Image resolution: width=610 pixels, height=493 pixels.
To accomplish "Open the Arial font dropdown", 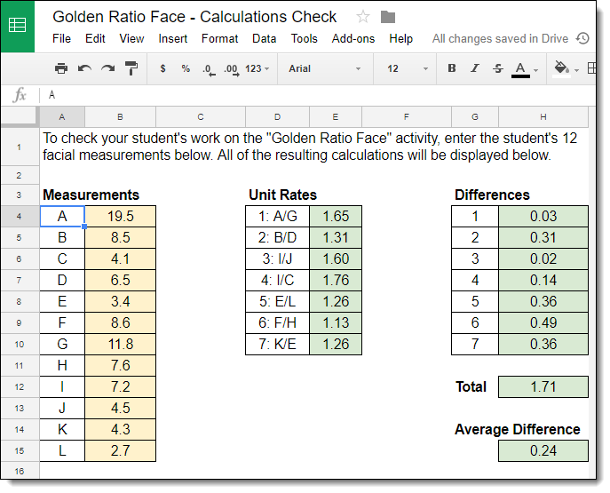I will point(325,68).
